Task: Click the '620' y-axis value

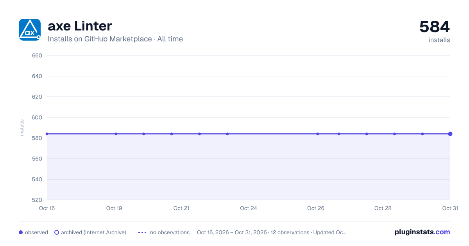Action: point(37,97)
